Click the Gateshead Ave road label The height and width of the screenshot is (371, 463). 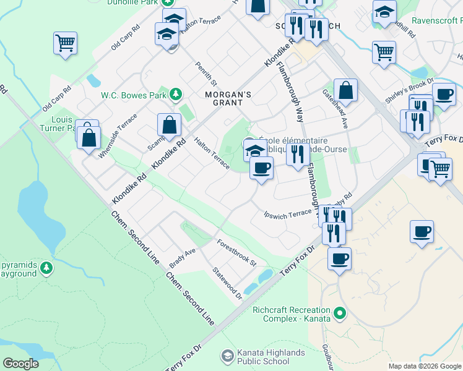point(335,109)
